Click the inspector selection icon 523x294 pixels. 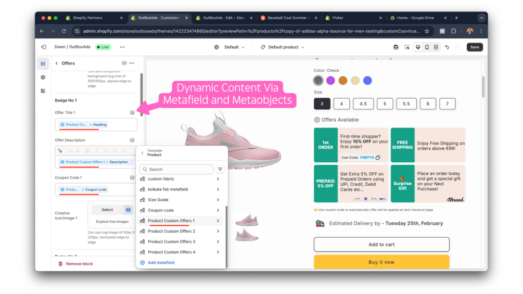coord(407,47)
